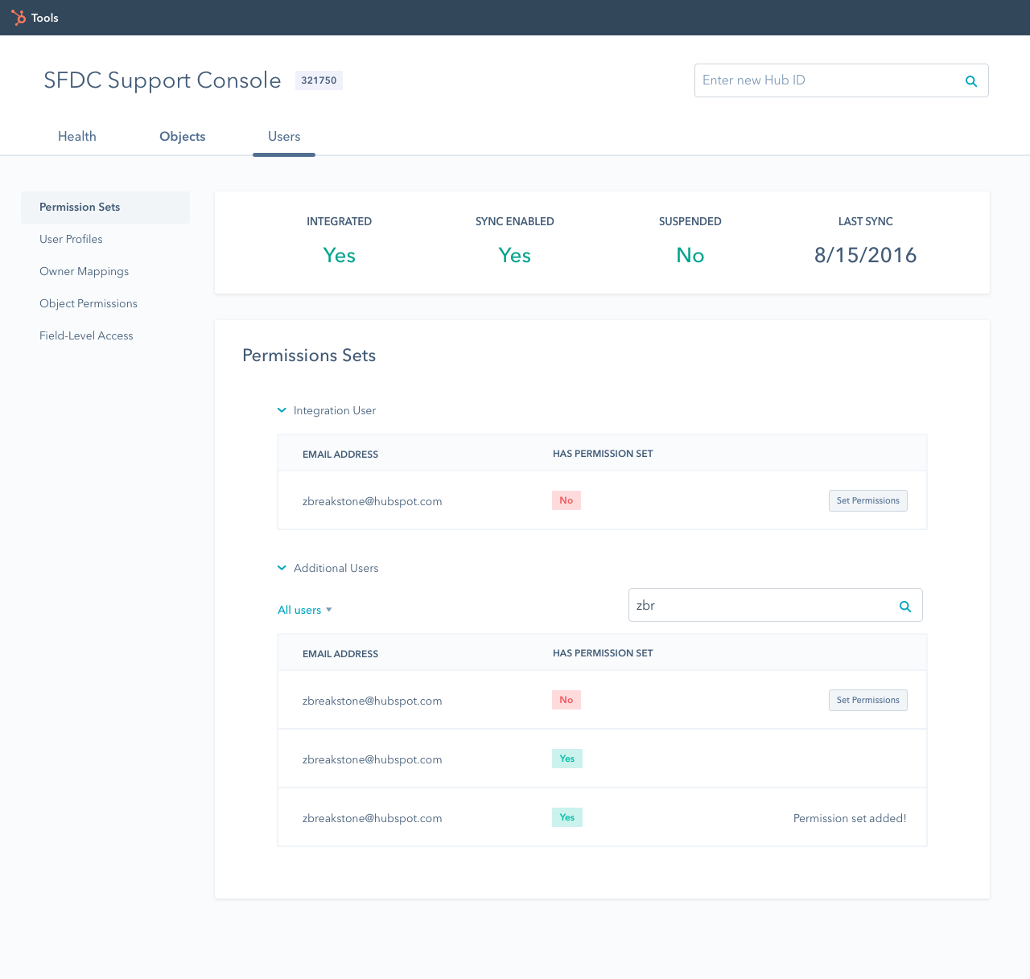Viewport: 1030px width, 979px height.
Task: Click the magnifier icon in the zbr search box
Action: click(x=905, y=607)
